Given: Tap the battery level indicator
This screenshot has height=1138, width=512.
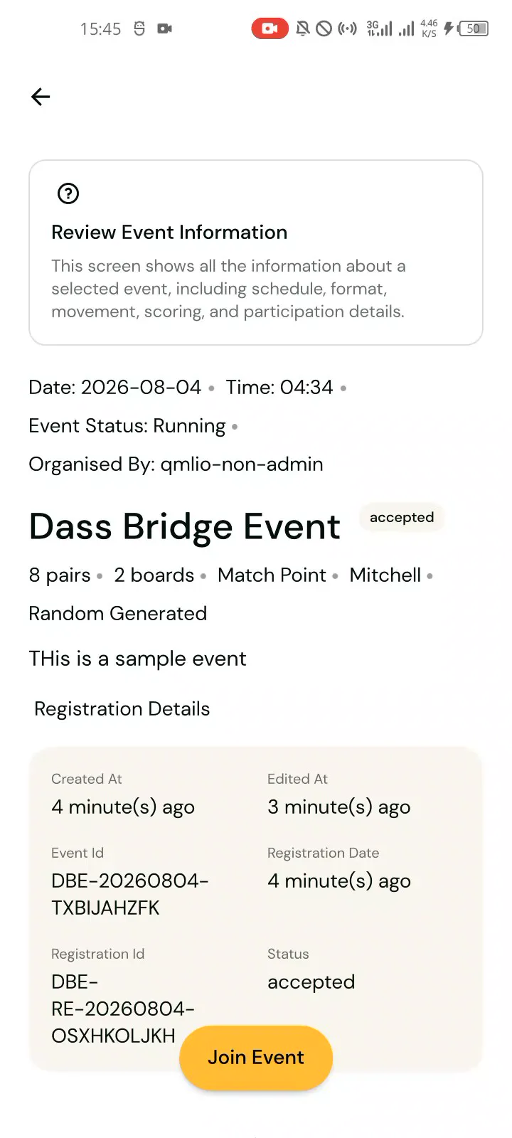Looking at the screenshot, I should pyautogui.click(x=474, y=28).
